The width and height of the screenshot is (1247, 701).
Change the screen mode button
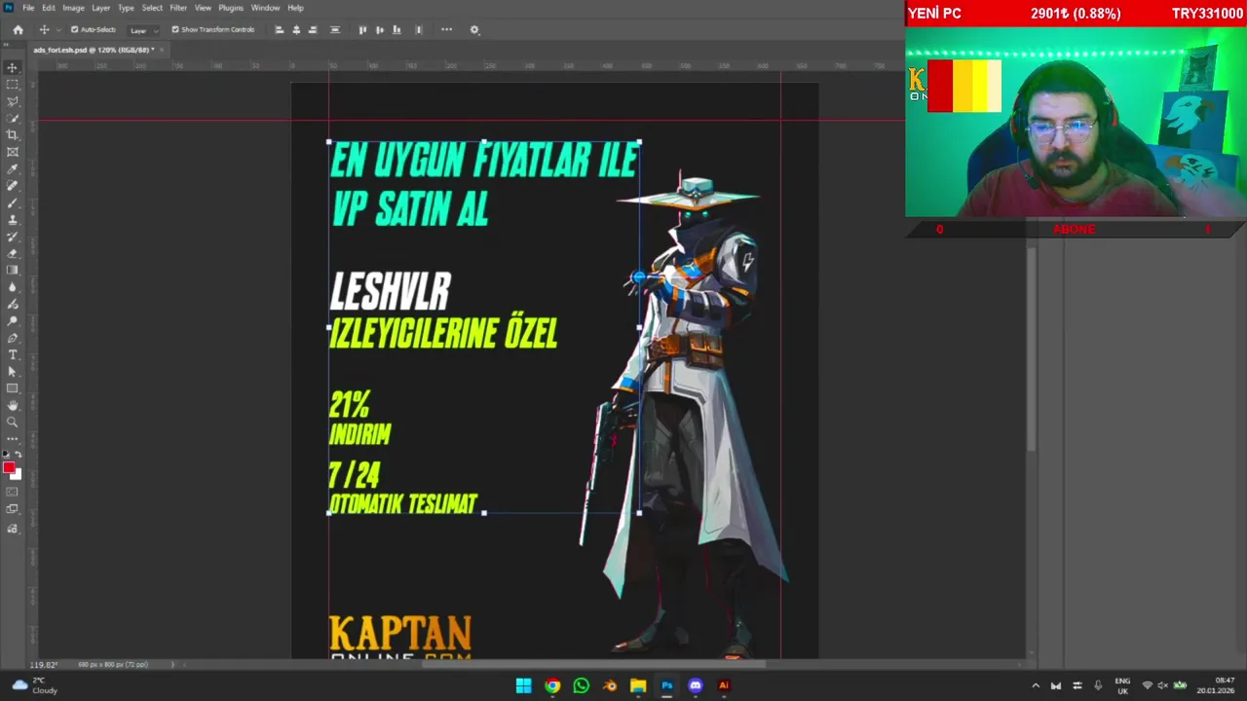coord(13,509)
